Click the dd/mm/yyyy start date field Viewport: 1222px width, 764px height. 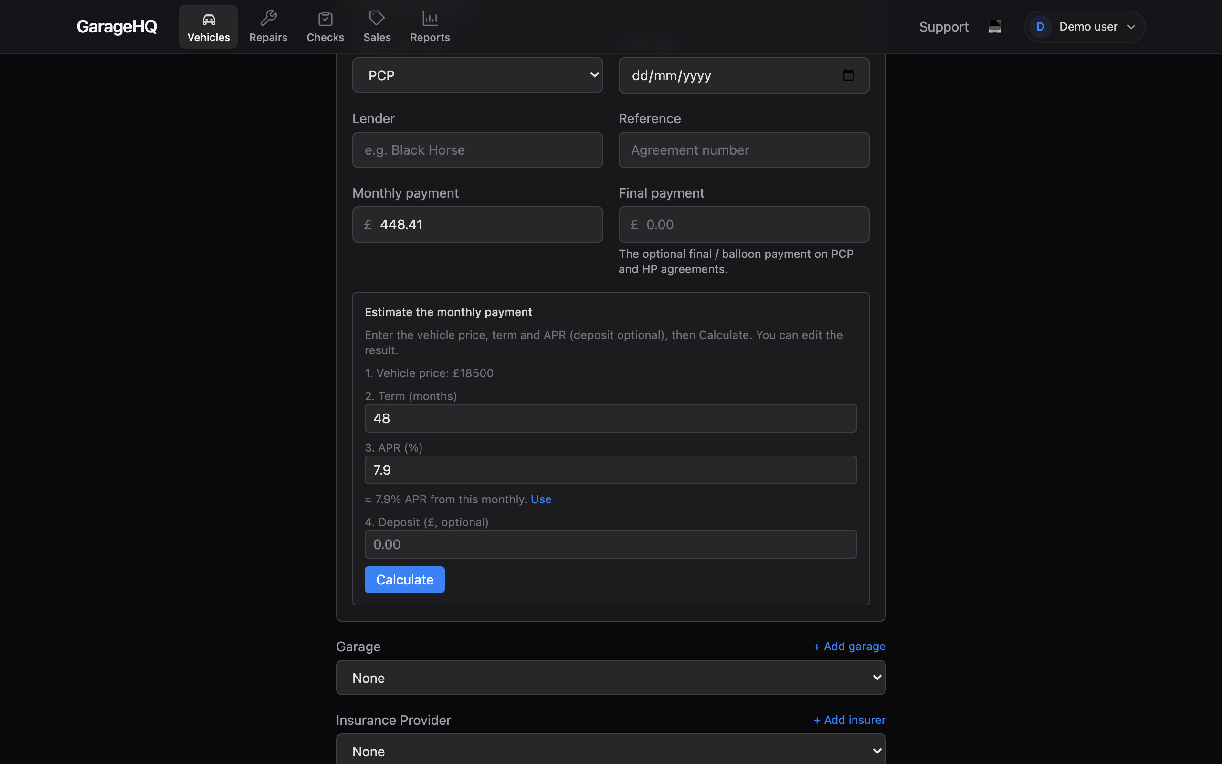(743, 75)
